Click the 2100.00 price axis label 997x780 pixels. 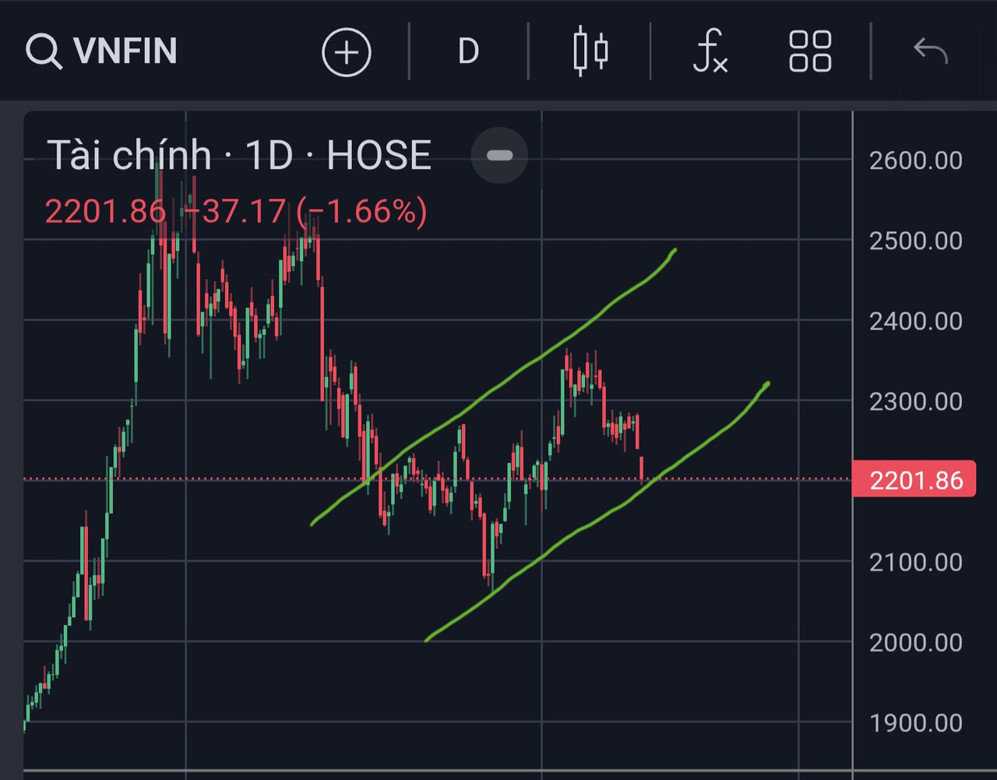click(916, 562)
